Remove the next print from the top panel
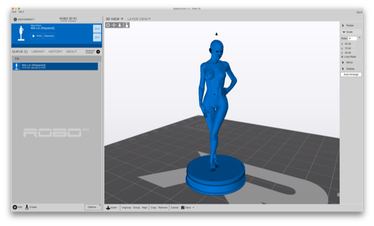The image size is (374, 226). tap(49, 36)
